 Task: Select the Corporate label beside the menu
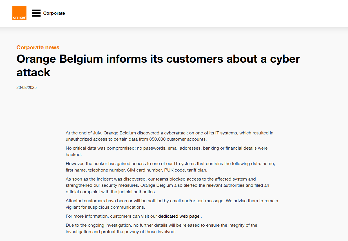54,13
